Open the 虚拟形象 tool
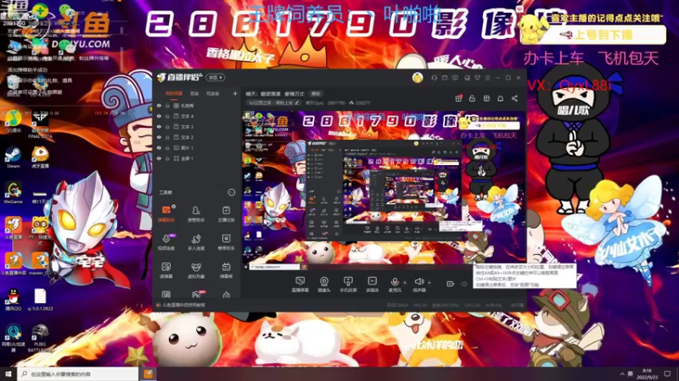Viewport: 679px width, 381px height. [x=196, y=270]
